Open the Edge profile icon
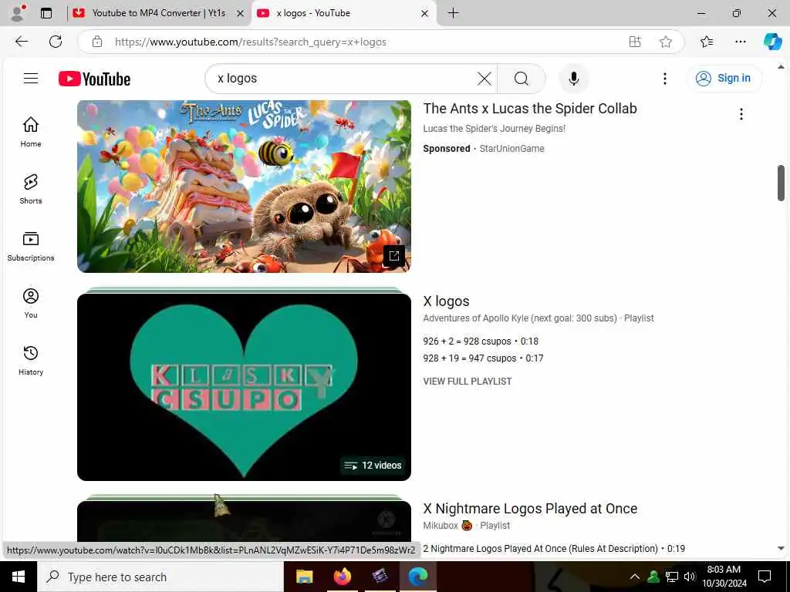The height and width of the screenshot is (592, 790). pos(19,13)
